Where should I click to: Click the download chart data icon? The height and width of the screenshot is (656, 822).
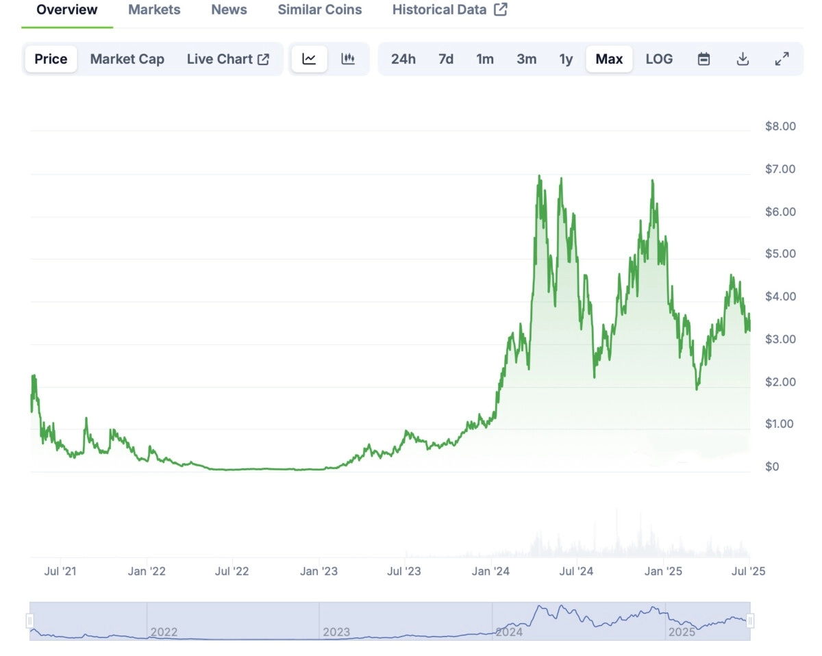point(743,59)
